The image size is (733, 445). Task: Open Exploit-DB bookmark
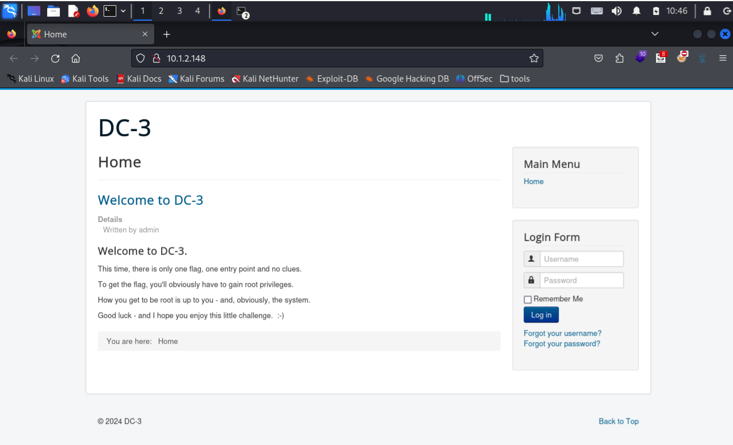pyautogui.click(x=331, y=79)
